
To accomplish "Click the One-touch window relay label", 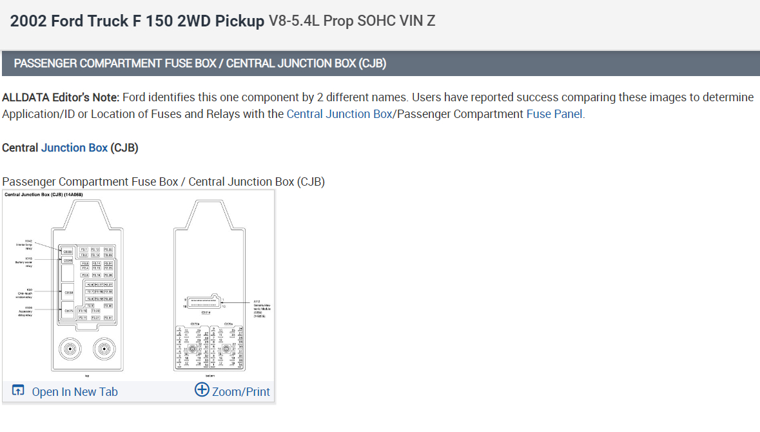I will pos(26,293).
